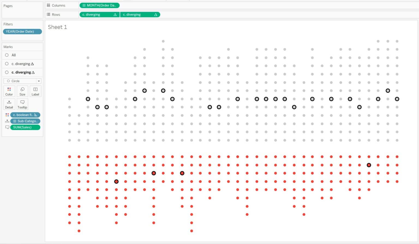Screen dimensions: 419x244
Task: Switch to the Sheet 1 view title
Action: point(57,27)
